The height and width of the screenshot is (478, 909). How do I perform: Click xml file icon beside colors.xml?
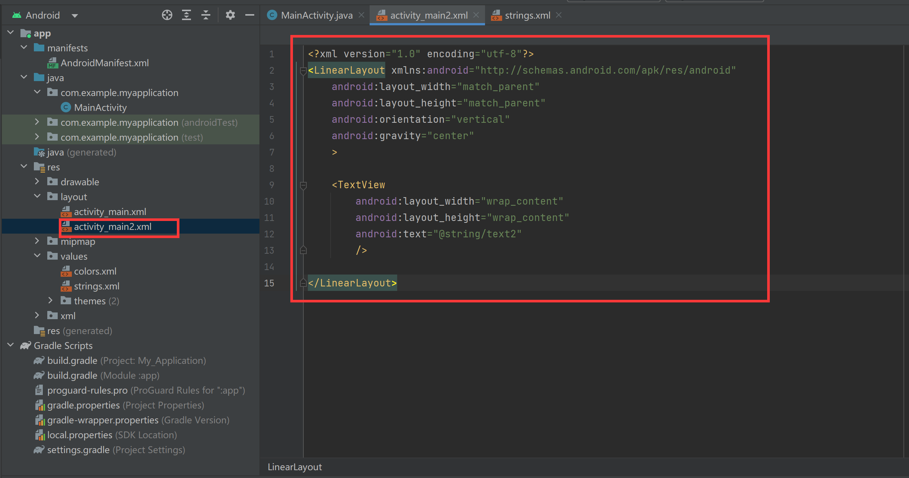coord(66,271)
